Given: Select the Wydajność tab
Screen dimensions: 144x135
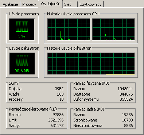Looking at the screenshot, I should click(x=50, y=4).
